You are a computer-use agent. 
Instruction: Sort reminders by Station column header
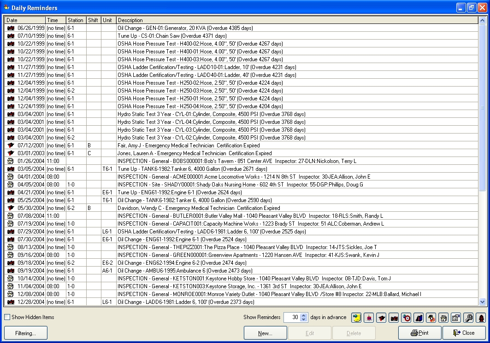click(76, 20)
